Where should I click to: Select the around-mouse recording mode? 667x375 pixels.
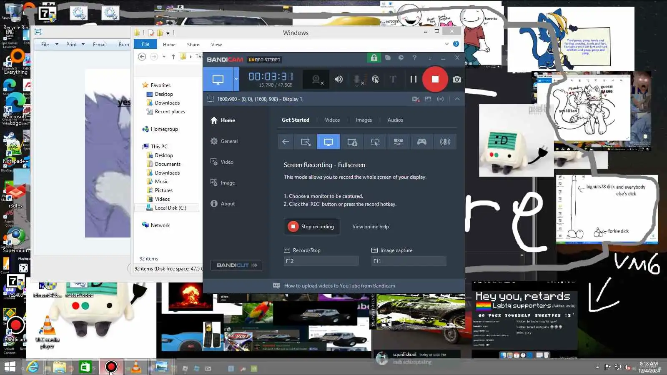pos(375,142)
